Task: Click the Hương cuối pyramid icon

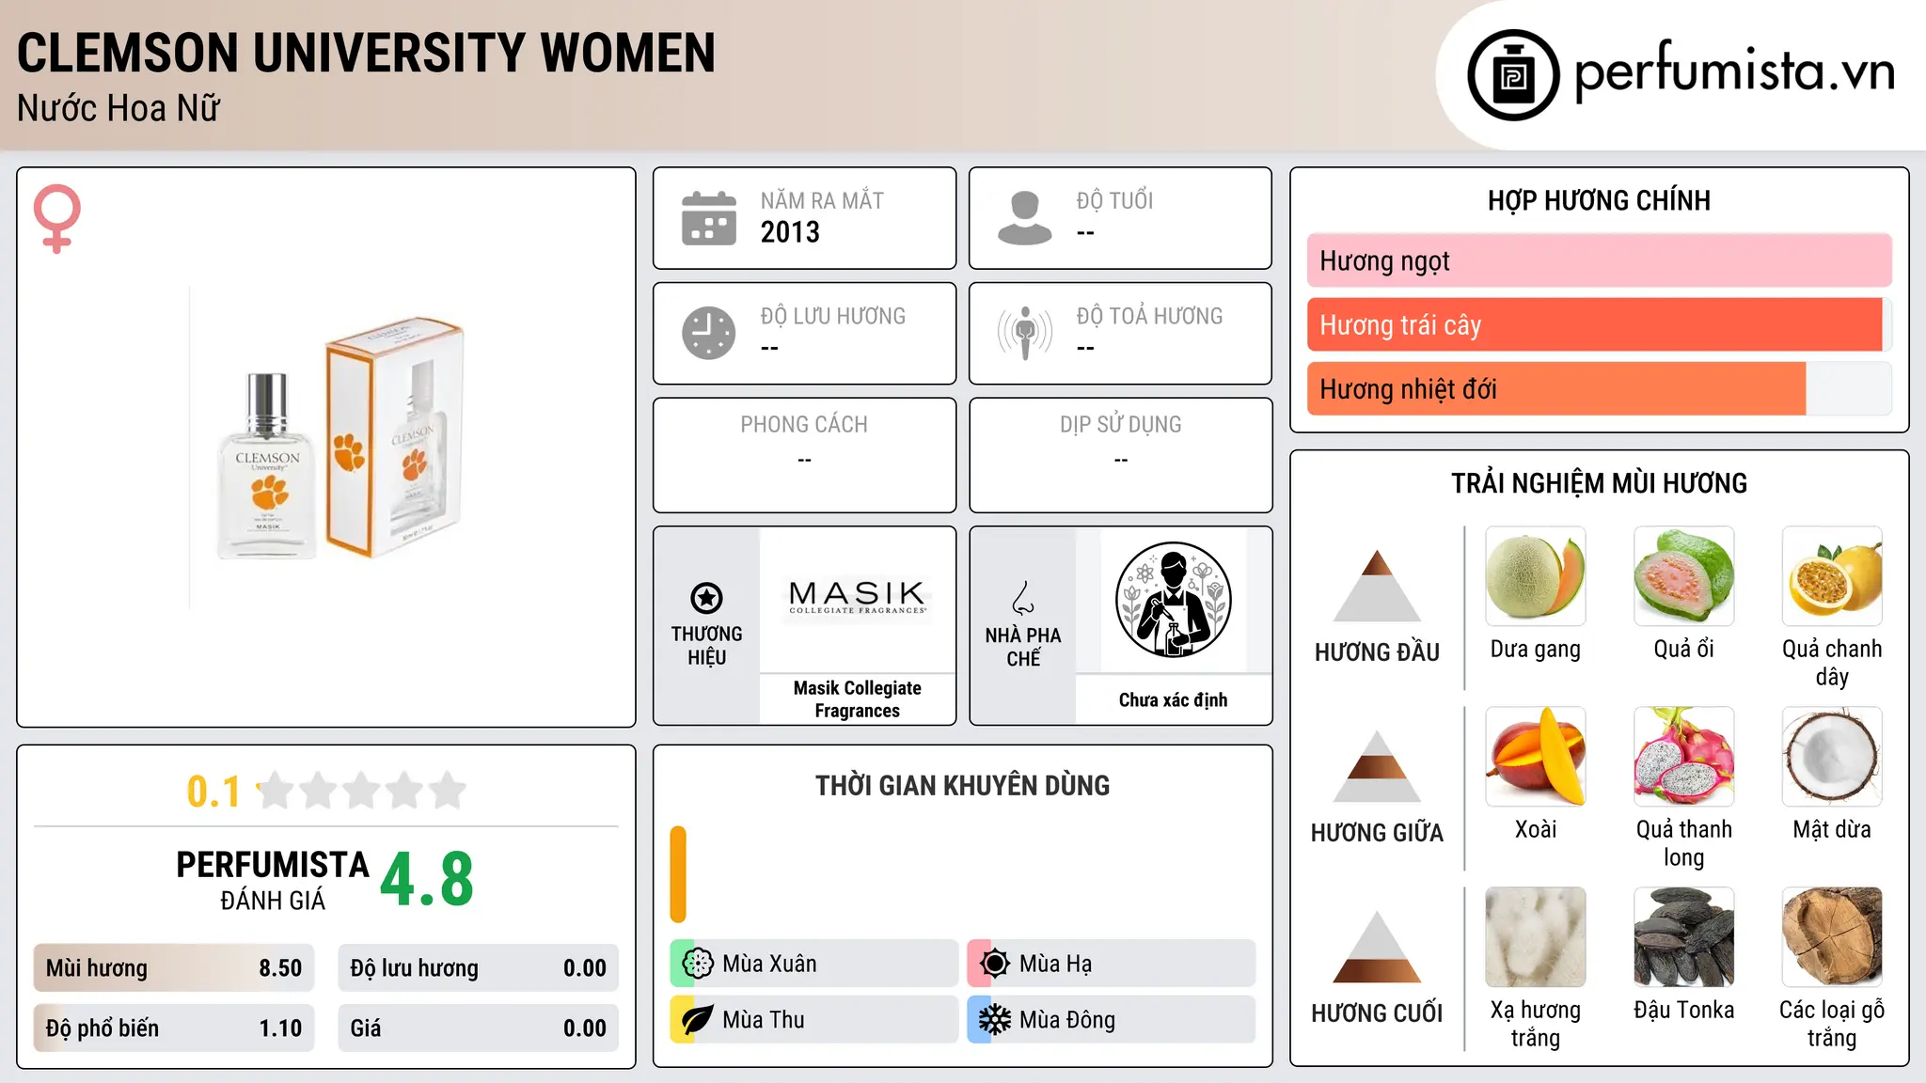Action: coord(1377,947)
